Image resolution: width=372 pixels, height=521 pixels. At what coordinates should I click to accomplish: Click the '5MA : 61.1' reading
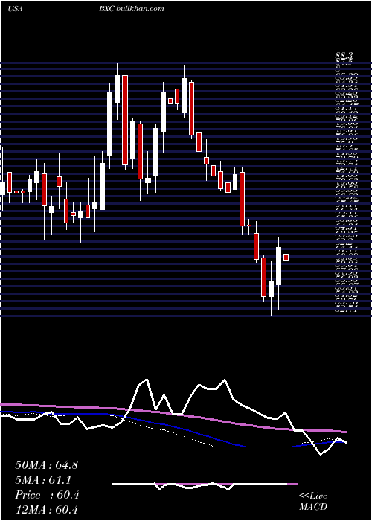point(43,480)
